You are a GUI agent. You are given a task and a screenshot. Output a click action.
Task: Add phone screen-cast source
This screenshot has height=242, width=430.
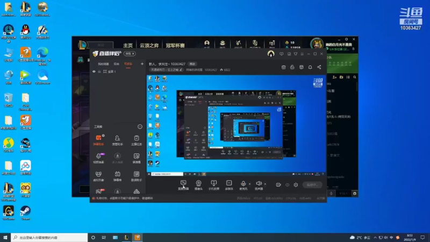pos(213,185)
